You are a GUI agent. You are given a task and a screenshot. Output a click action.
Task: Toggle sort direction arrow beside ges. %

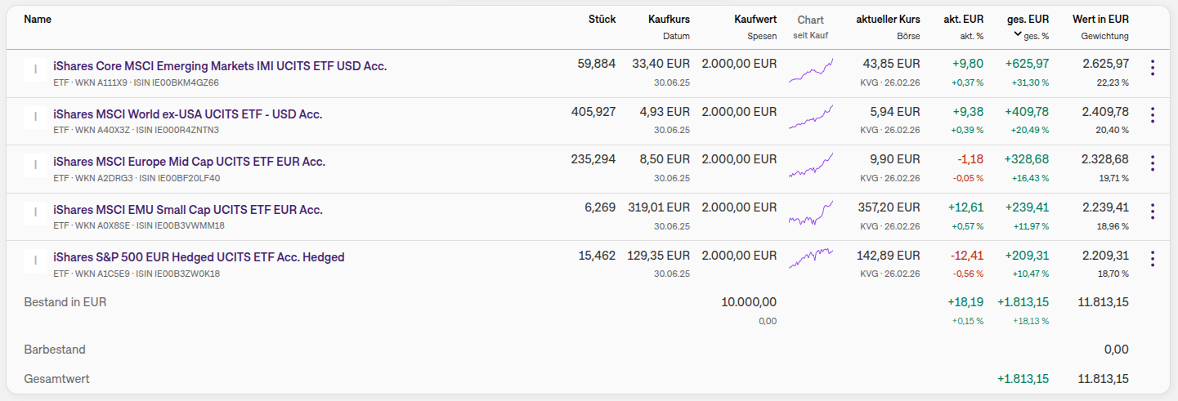(x=1018, y=34)
